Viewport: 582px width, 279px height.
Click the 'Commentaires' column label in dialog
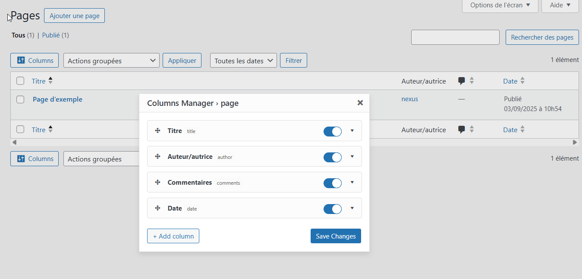190,183
